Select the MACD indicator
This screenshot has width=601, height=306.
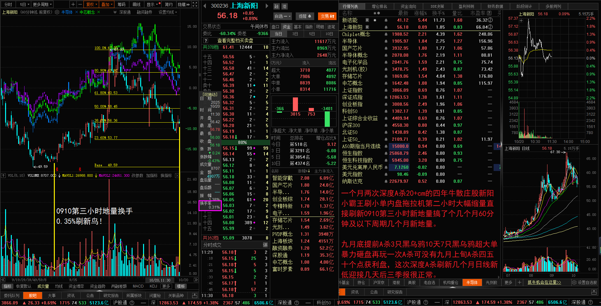coord(138,286)
